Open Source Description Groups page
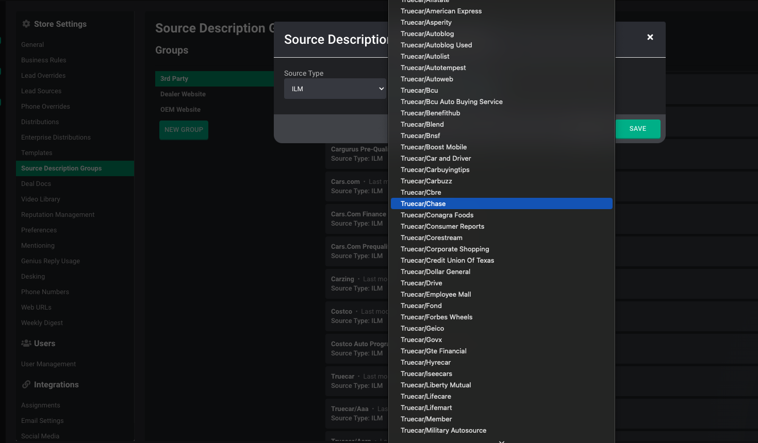 (75, 168)
